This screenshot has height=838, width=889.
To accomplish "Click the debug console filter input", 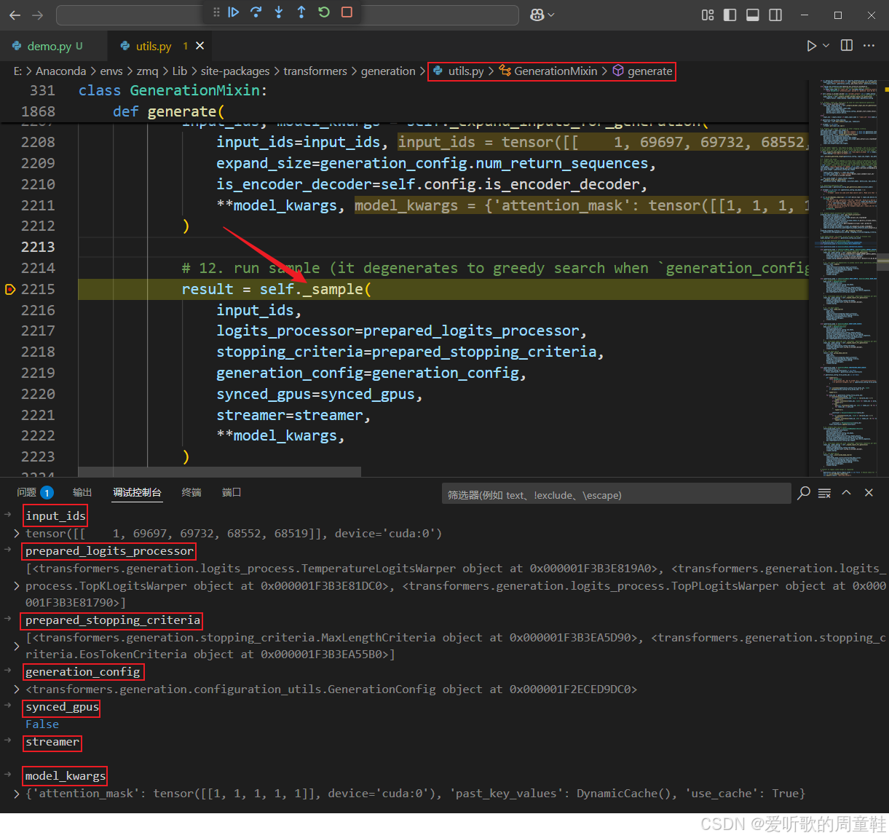I will tap(616, 494).
